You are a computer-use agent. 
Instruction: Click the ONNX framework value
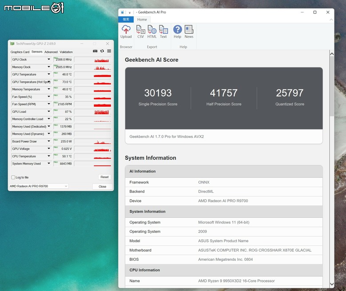point(204,182)
